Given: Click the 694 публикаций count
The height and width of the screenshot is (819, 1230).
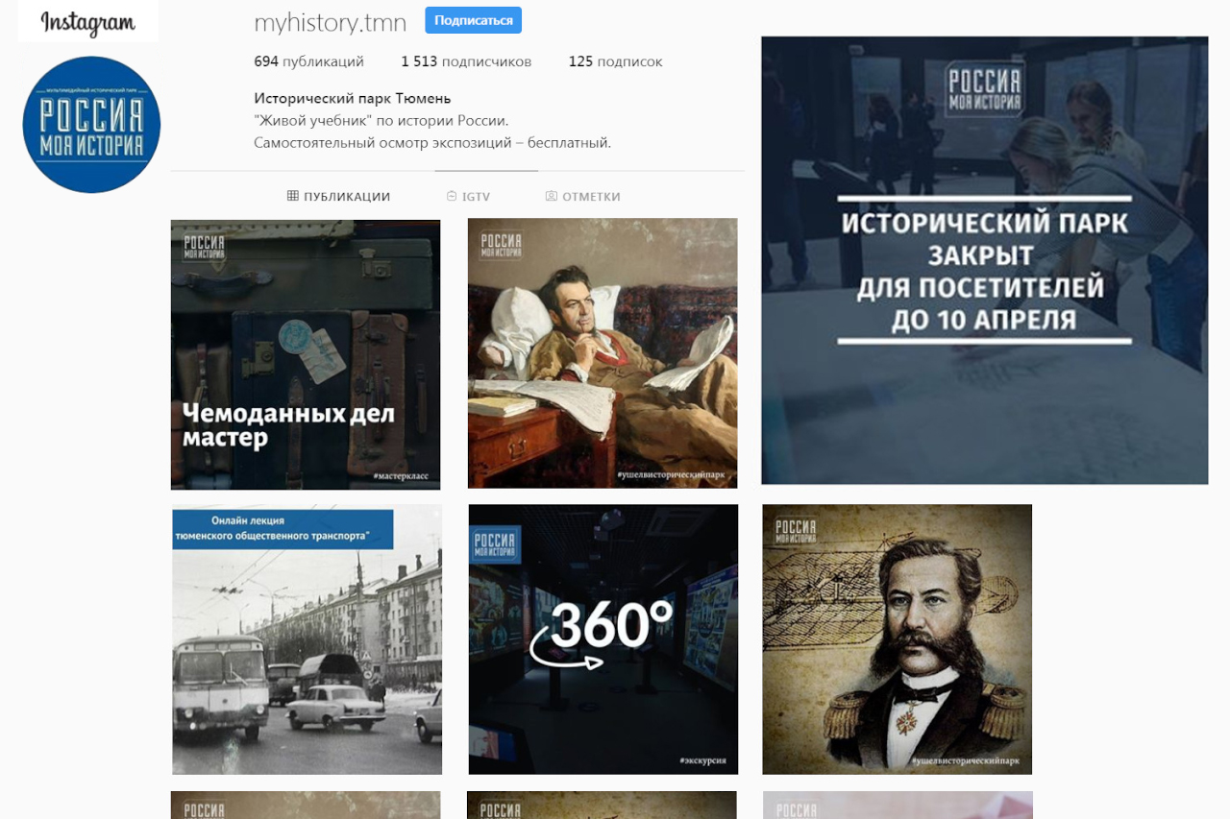Looking at the screenshot, I should coord(308,61).
